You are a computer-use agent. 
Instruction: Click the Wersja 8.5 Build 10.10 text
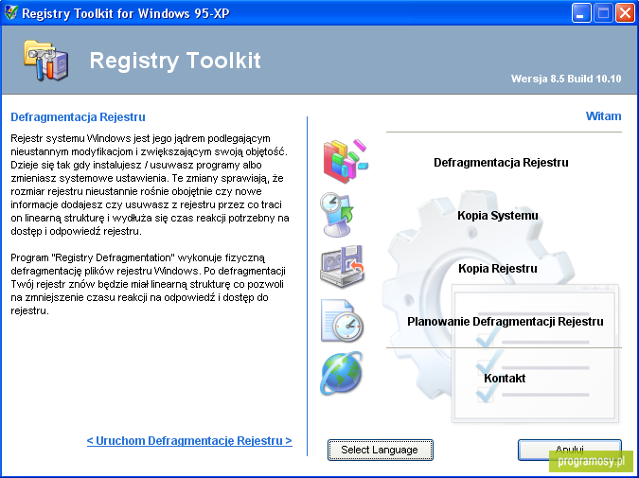coord(566,79)
